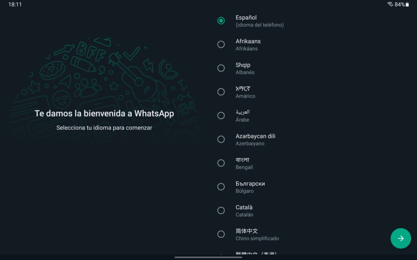Select the Afrikaans radio button
The width and height of the screenshot is (417, 260).
pos(221,44)
